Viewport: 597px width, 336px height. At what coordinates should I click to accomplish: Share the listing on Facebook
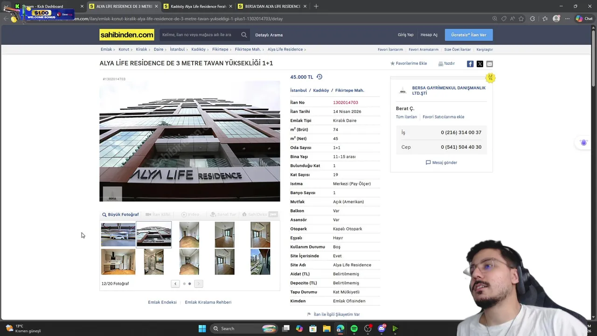470,64
